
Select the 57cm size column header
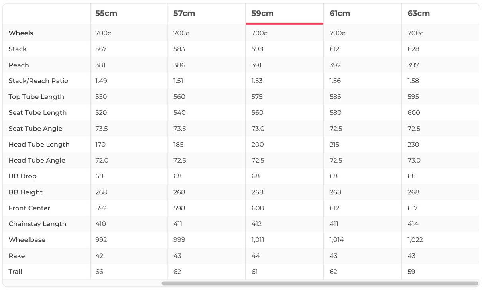[x=184, y=14]
